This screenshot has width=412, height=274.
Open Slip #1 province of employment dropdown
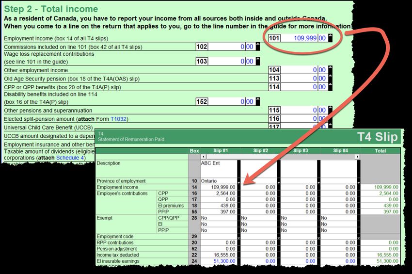239,182
